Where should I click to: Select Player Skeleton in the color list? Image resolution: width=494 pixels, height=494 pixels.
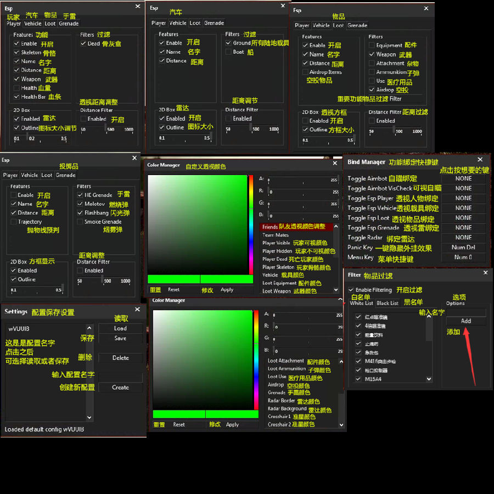pyautogui.click(x=278, y=267)
